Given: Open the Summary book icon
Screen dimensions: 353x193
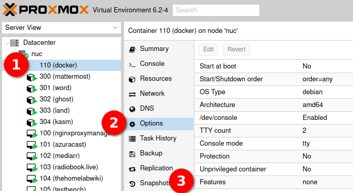Looking at the screenshot, I should (132, 49).
